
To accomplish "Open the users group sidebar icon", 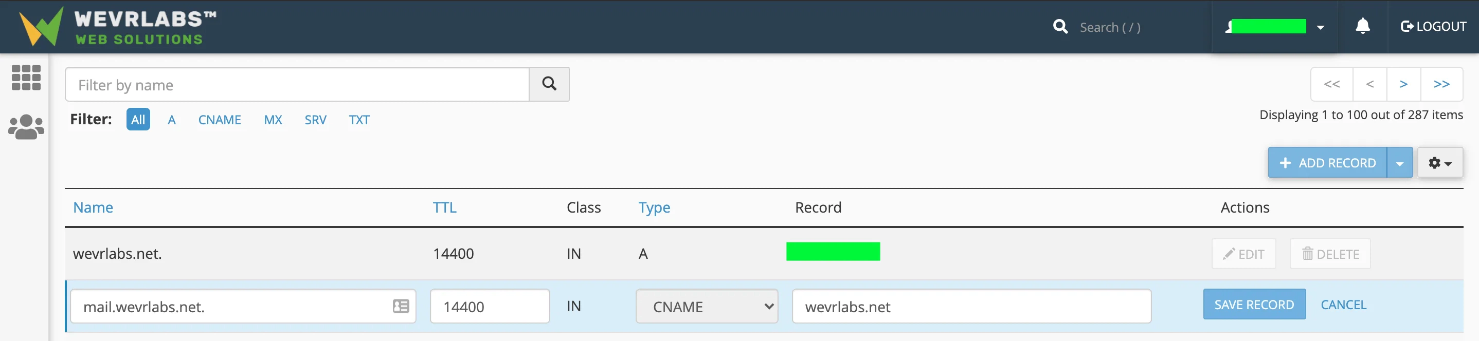I will [x=26, y=127].
